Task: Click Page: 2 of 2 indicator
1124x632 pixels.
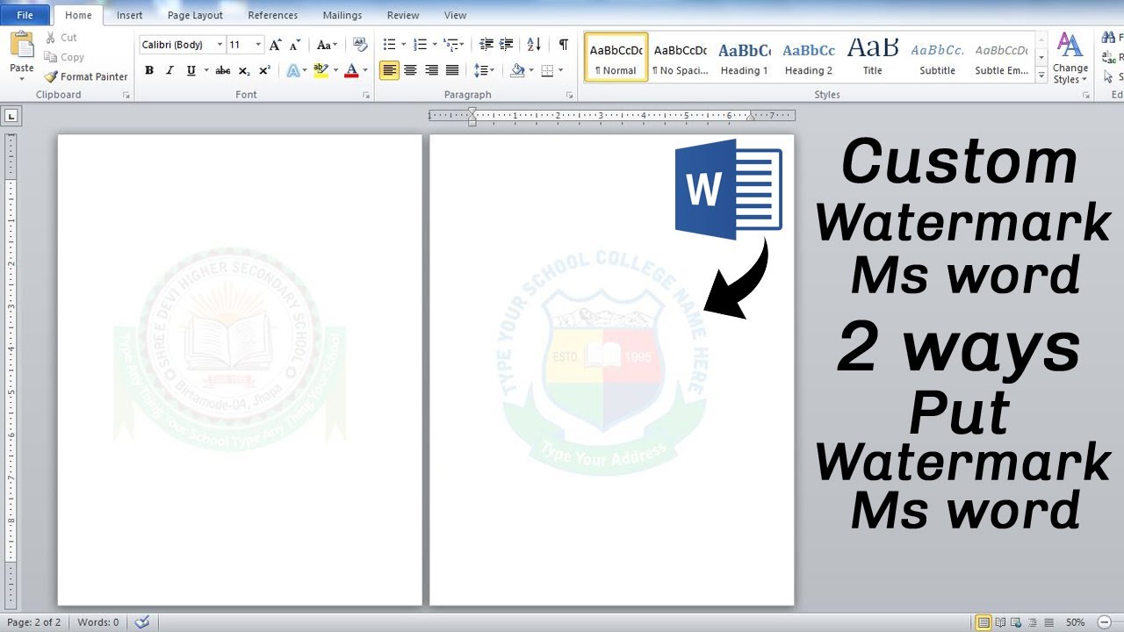Action: 34,622
